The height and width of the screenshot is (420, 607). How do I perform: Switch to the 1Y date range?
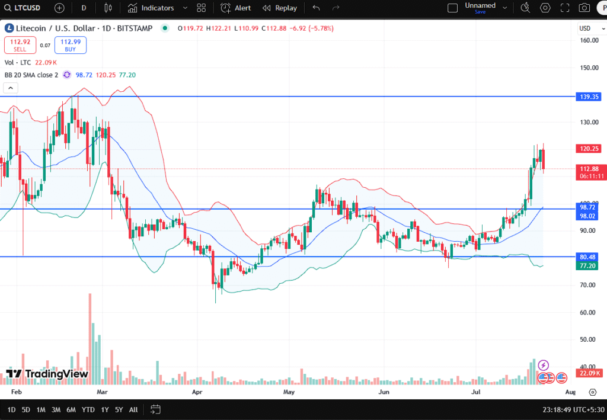coord(104,409)
